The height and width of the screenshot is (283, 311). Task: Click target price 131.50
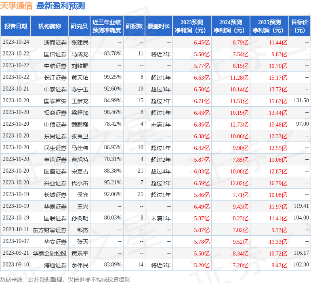pos(301,101)
